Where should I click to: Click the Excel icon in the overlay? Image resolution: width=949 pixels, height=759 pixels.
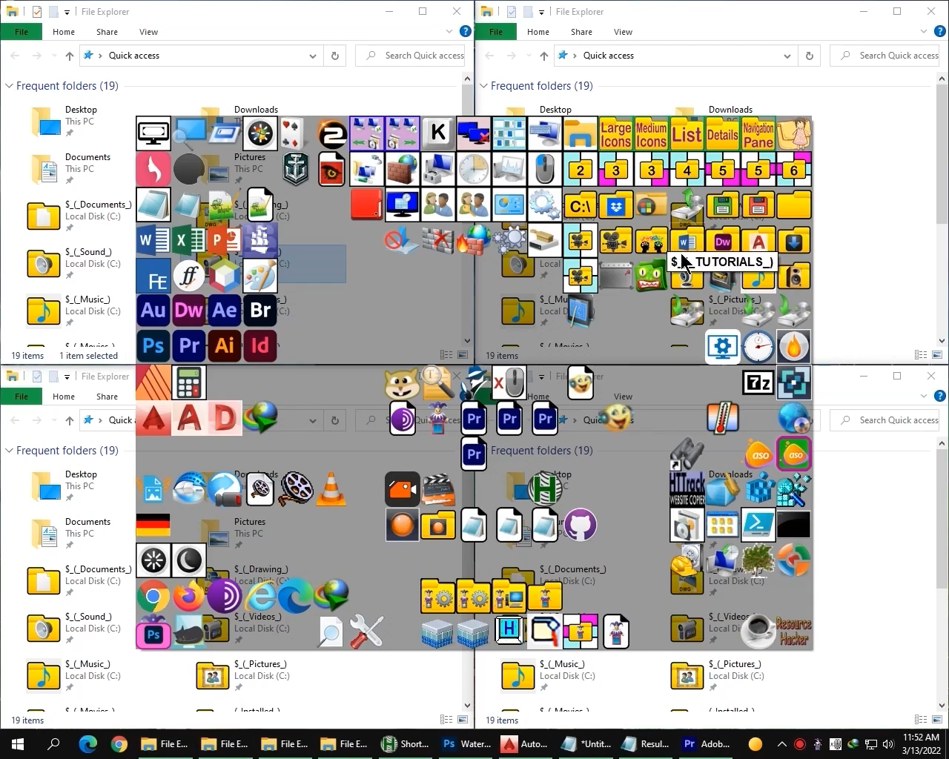(x=189, y=240)
